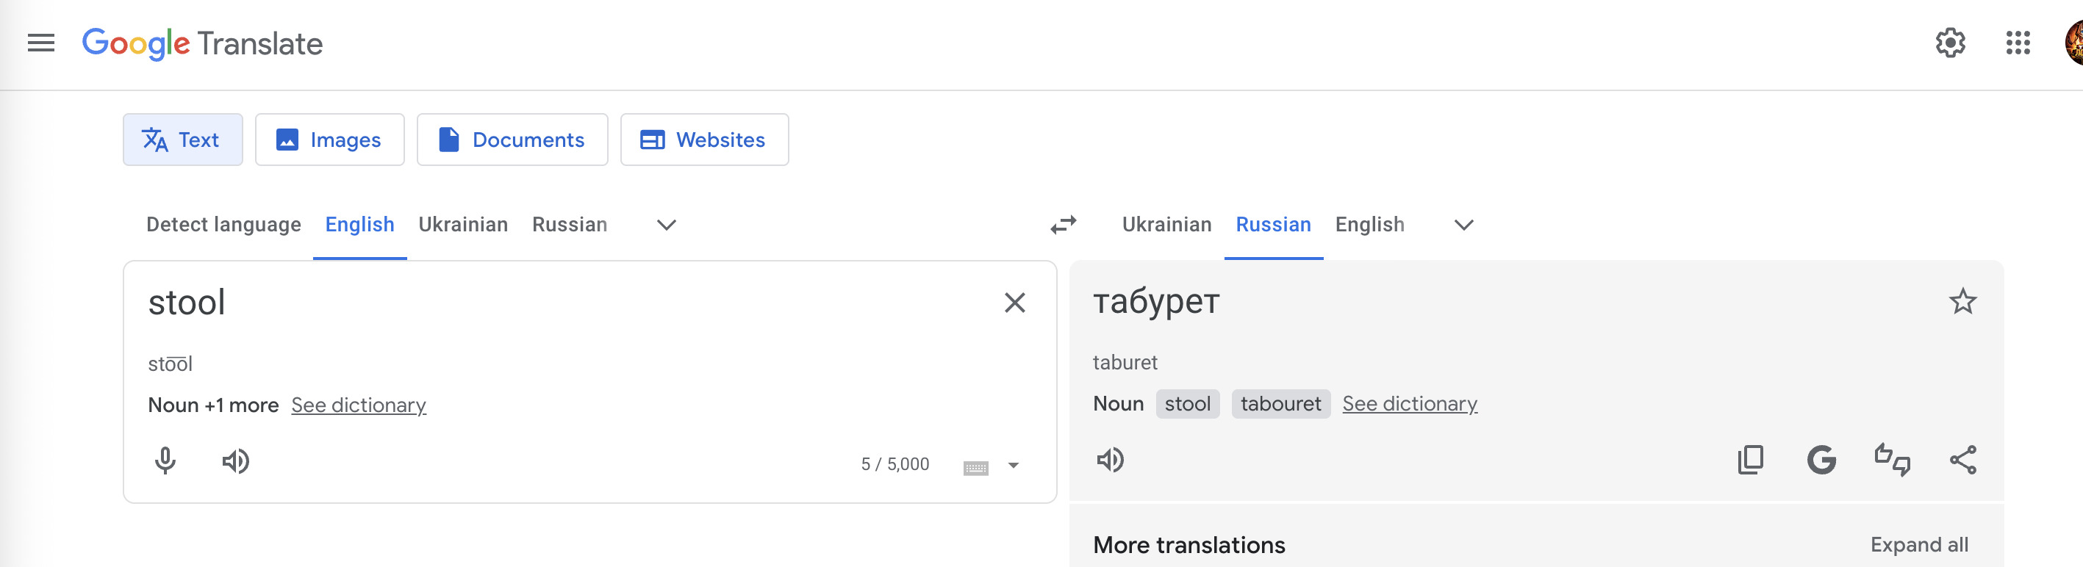2083x567 pixels.
Task: Start voice input with the microphone
Action: (x=165, y=461)
